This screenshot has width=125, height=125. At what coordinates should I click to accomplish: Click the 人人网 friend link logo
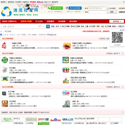68,119
